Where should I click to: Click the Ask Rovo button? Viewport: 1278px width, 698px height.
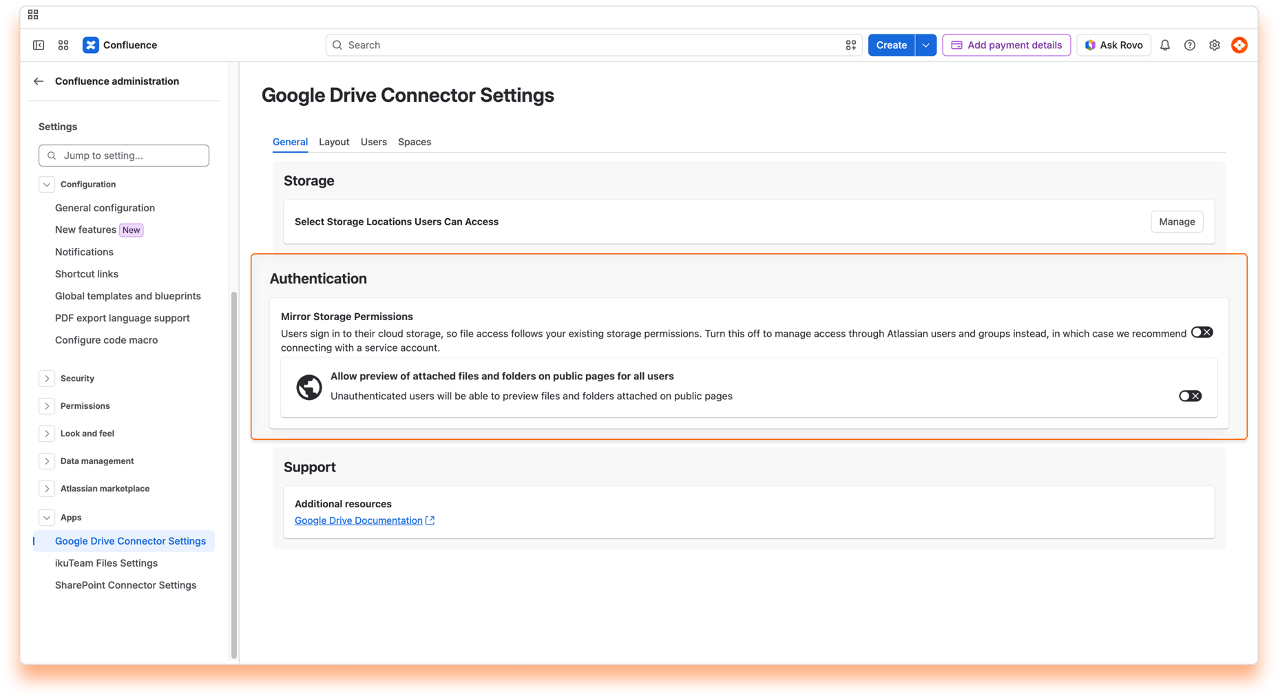coord(1113,45)
